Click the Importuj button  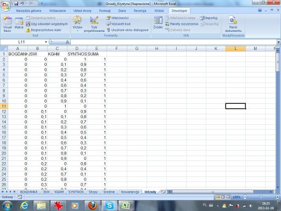coord(209,18)
